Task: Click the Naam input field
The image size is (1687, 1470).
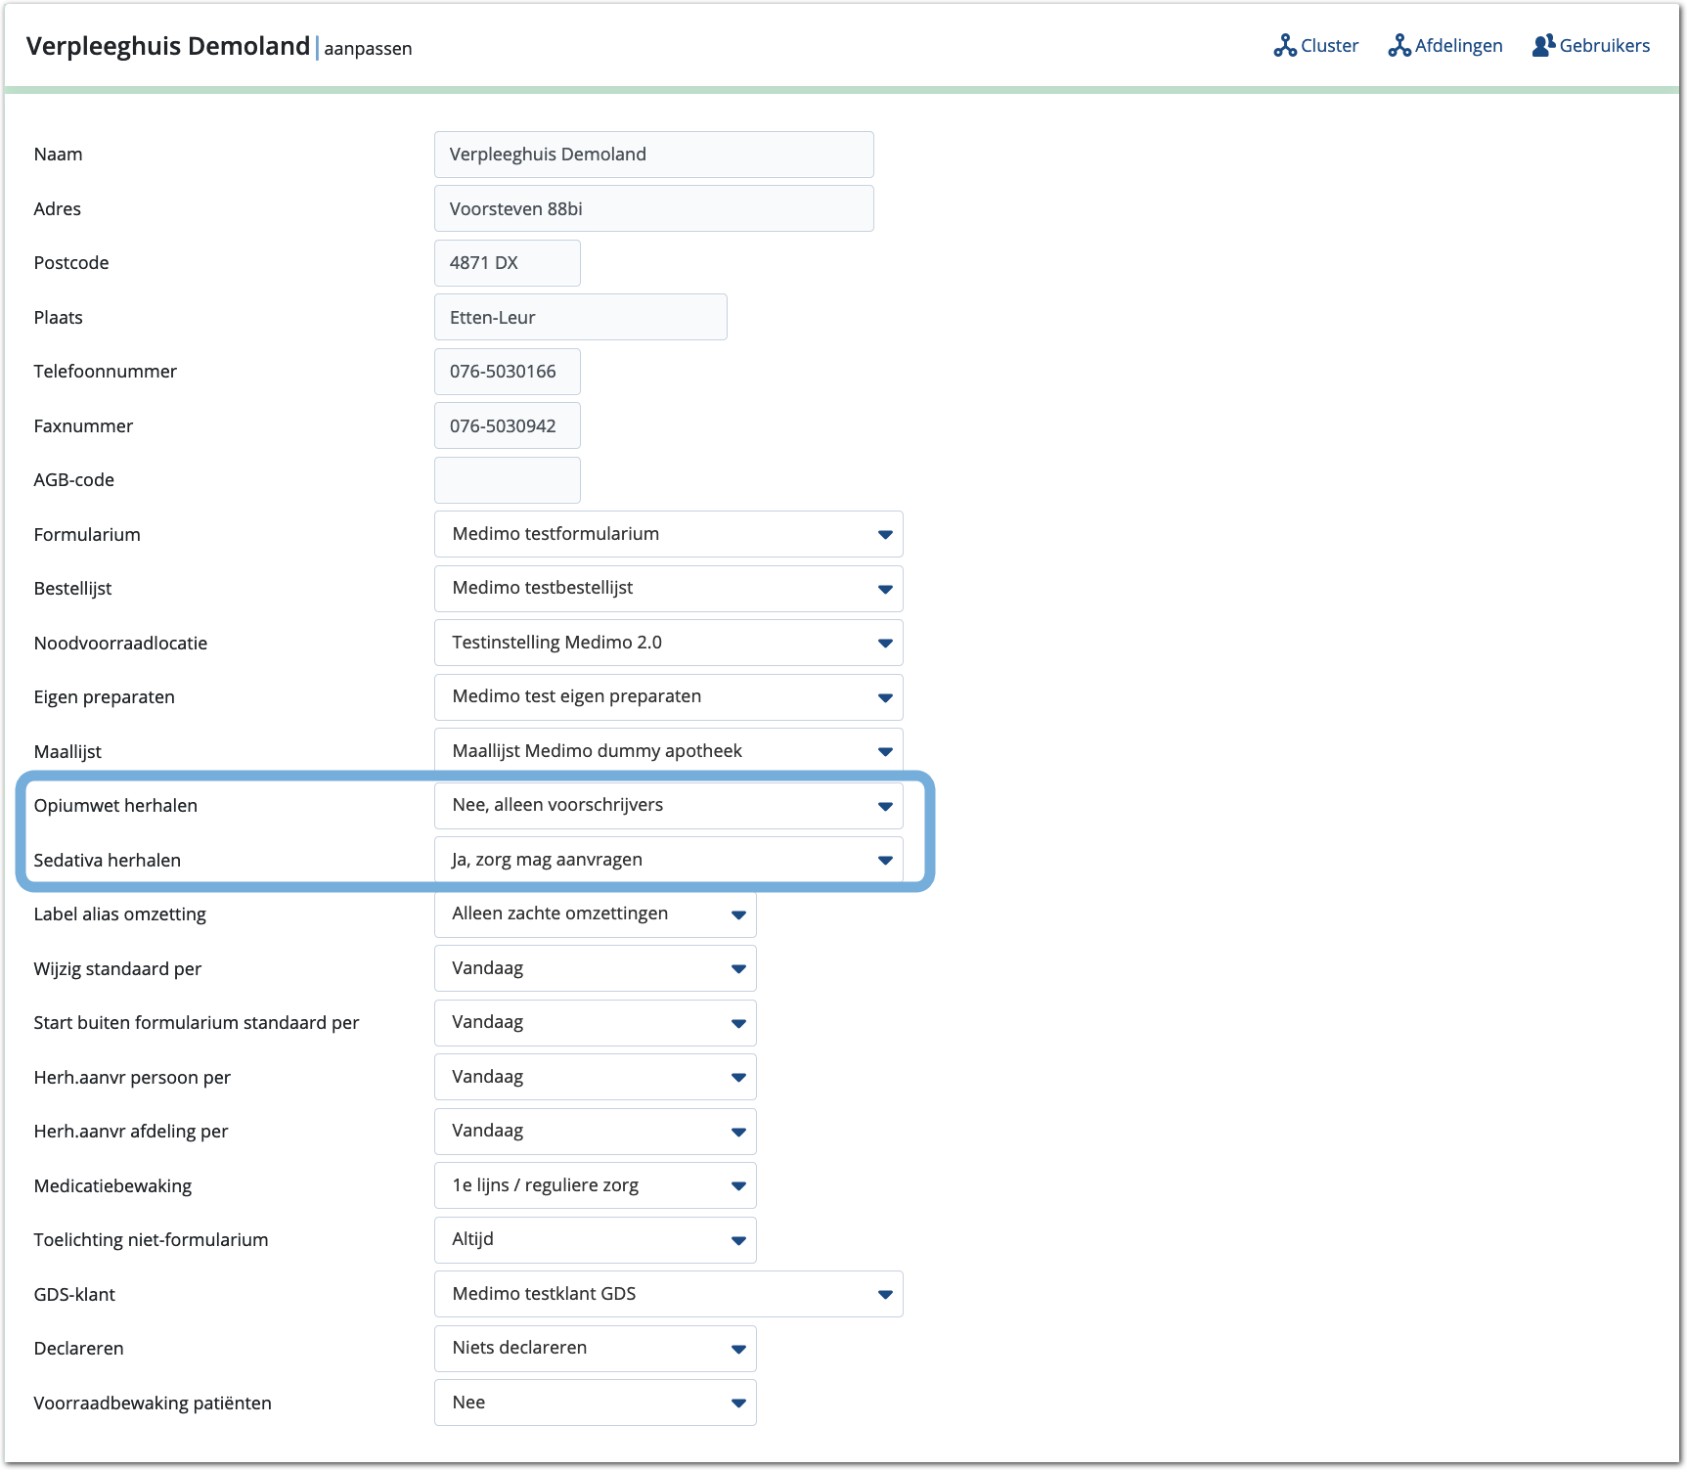Action: click(653, 155)
